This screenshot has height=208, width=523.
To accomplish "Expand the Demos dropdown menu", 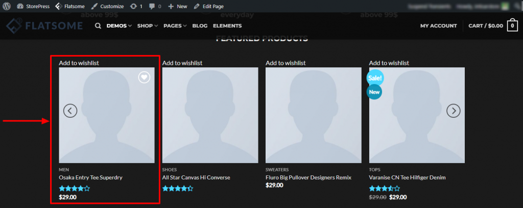I will pos(119,25).
